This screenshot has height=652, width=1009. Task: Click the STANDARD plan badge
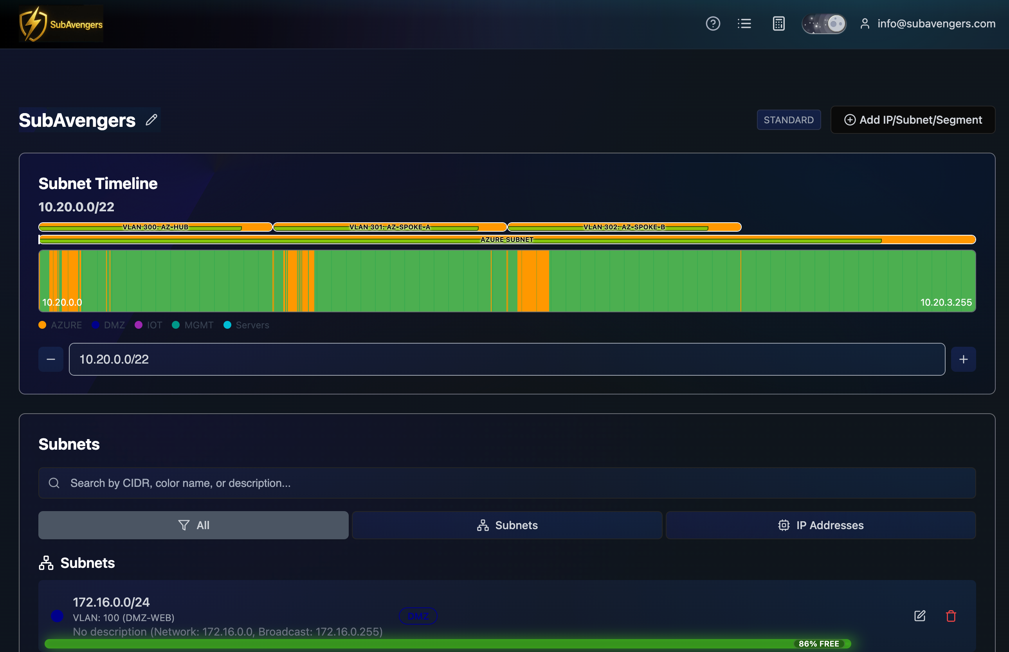tap(788, 120)
